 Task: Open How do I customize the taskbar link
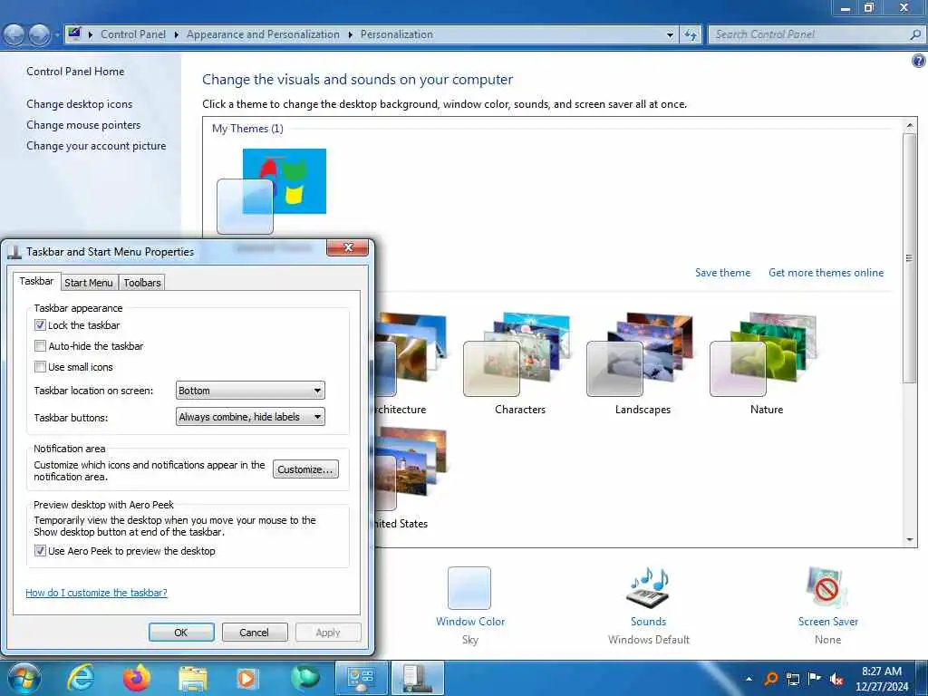tap(96, 593)
